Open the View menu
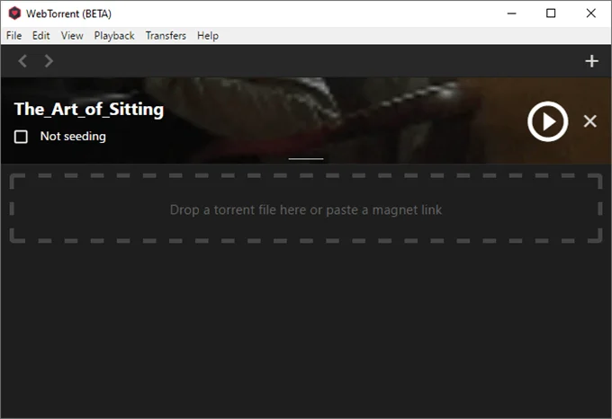Image resolution: width=612 pixels, height=419 pixels. click(x=72, y=36)
